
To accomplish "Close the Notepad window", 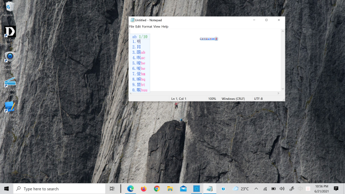I will 279,20.
